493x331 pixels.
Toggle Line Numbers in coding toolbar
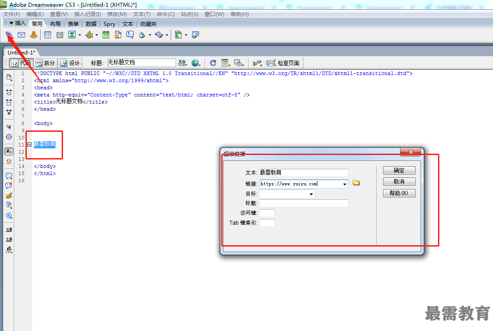click(x=9, y=151)
